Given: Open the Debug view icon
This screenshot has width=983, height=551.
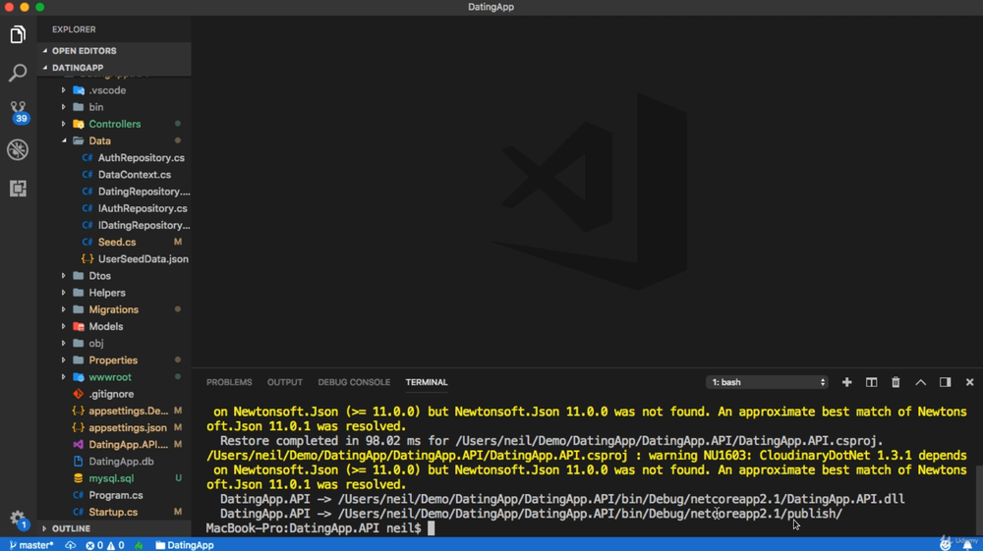Looking at the screenshot, I should coord(18,149).
